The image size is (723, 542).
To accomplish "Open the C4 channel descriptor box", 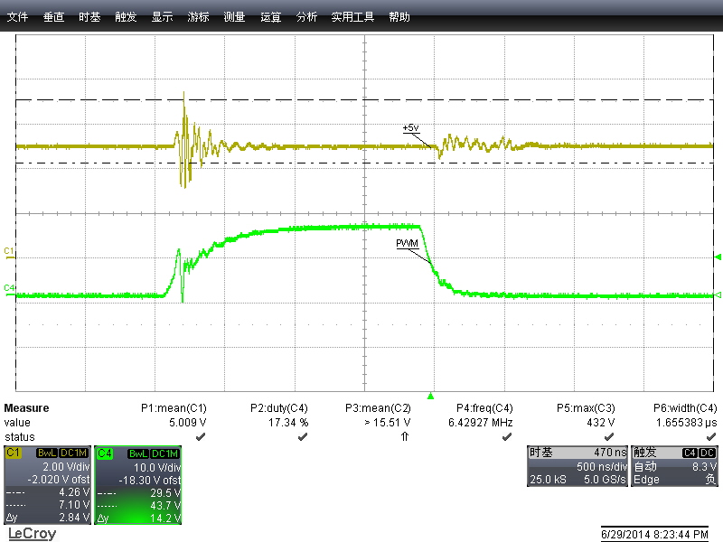I will pos(138,485).
